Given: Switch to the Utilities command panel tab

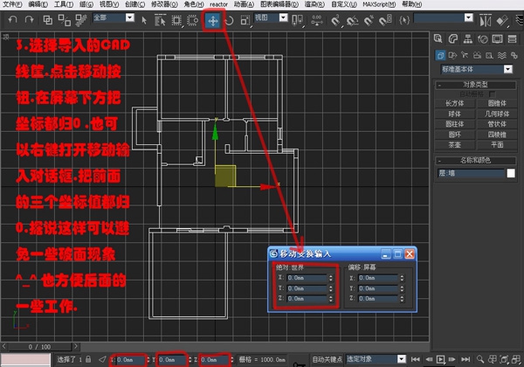Looking at the screenshot, I should click(513, 38).
